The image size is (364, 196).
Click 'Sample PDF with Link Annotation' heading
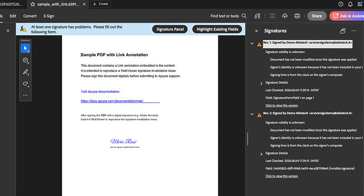pyautogui.click(x=114, y=55)
